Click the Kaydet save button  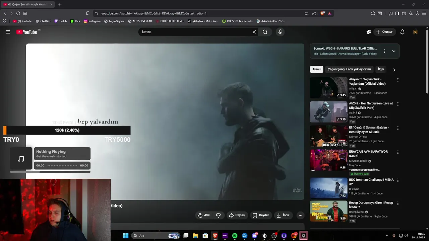point(261,215)
